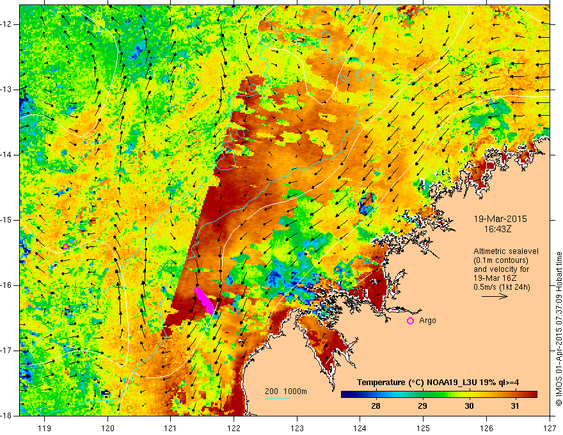Click the colorbar tick label "30"
This screenshot has height=435, width=563.
pos(469,406)
